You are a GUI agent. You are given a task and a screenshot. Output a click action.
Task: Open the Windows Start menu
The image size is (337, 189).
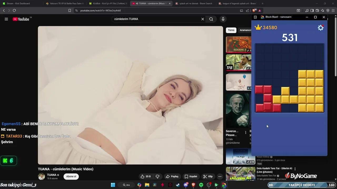pos(113,185)
